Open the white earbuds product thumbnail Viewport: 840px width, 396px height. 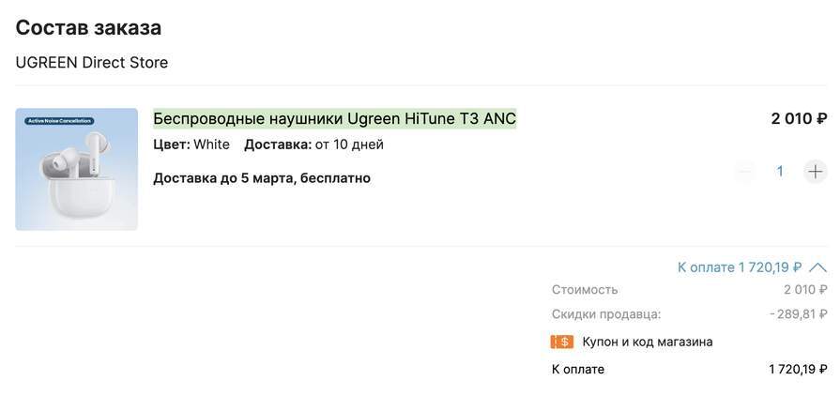77,169
